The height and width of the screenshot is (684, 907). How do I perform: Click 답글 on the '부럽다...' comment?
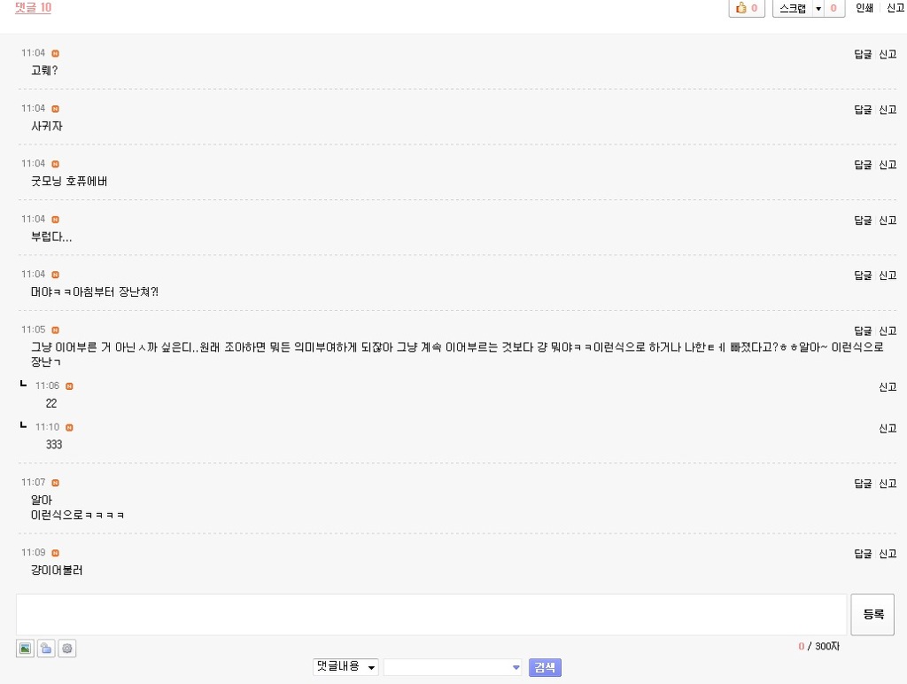tap(863, 220)
